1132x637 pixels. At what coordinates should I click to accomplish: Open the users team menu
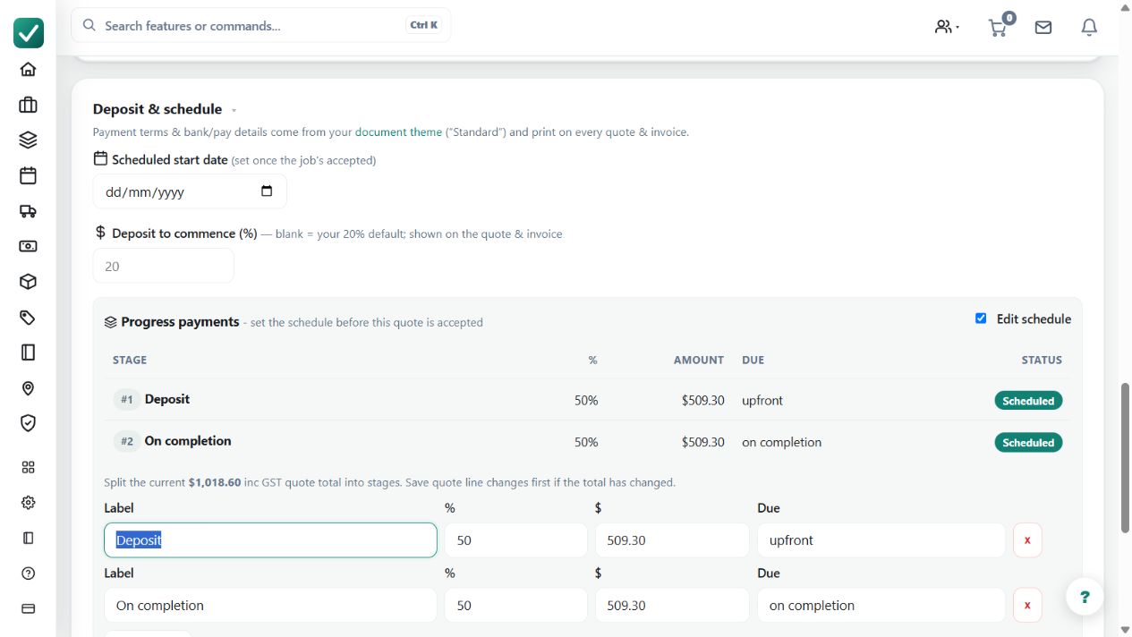[x=947, y=27]
